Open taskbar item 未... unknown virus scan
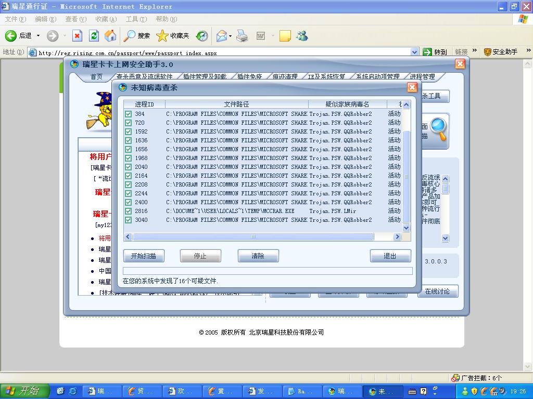The image size is (533, 399). [384, 391]
